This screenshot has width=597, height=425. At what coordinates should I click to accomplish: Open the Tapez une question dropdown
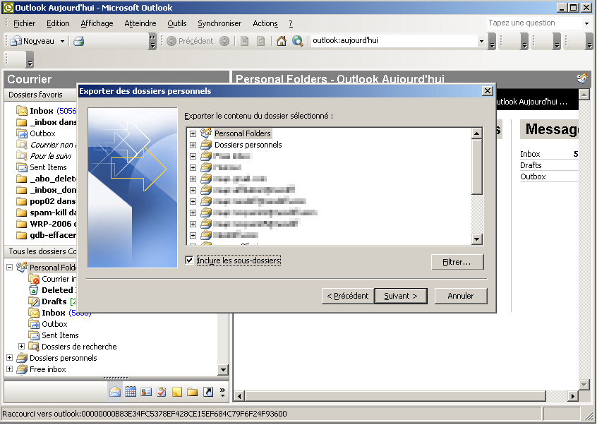point(586,23)
